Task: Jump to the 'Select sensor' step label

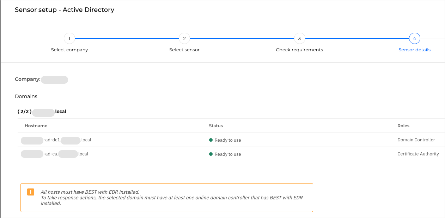Action: [x=184, y=50]
